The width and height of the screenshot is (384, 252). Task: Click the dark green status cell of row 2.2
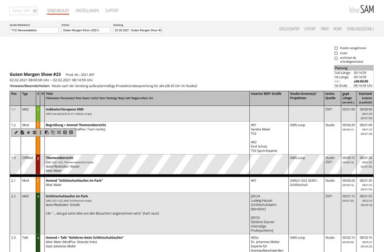coord(38,213)
